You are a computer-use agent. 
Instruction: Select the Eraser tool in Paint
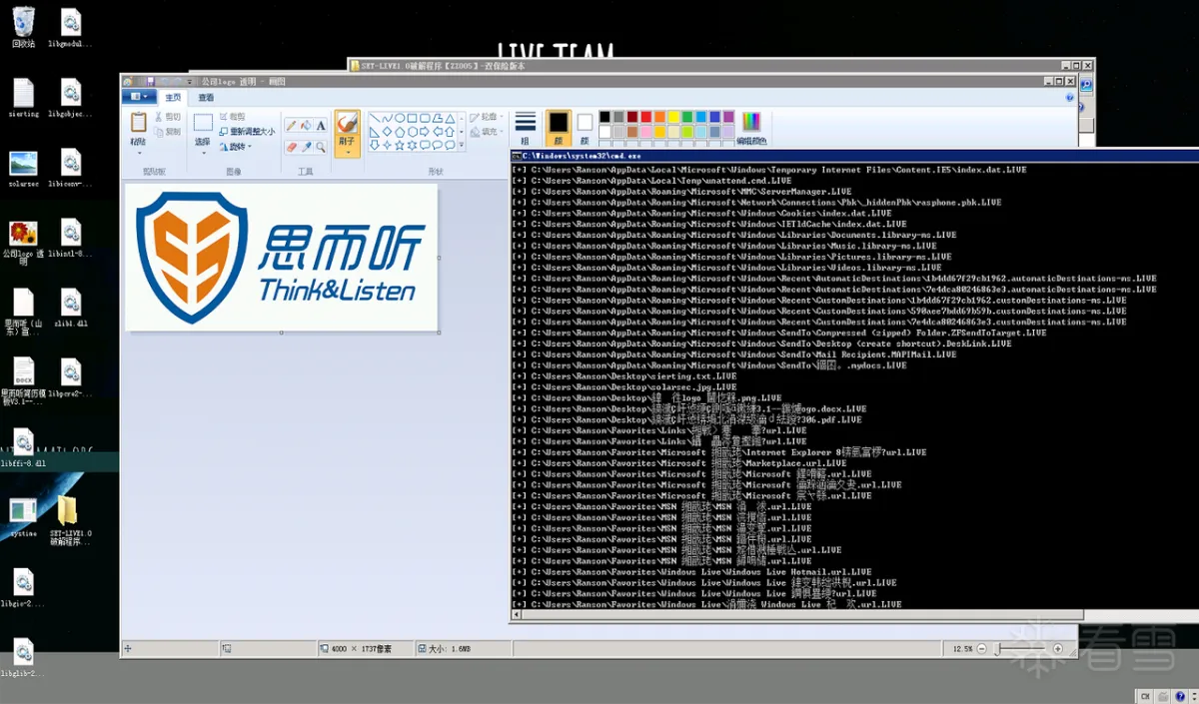[291, 147]
